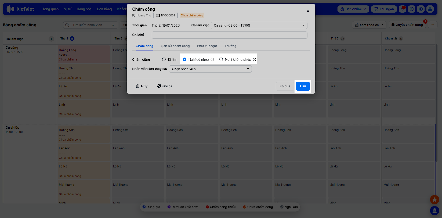Open the Ca làm việc shift dropdown

point(259,25)
